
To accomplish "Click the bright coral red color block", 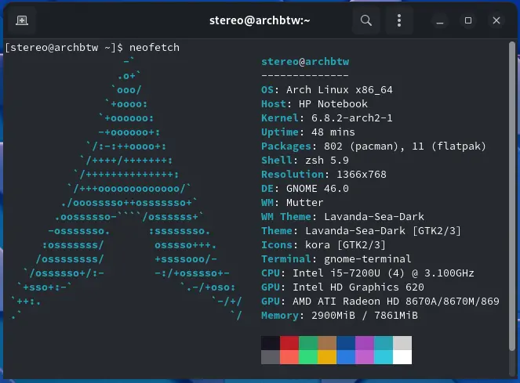I will coord(289,357).
